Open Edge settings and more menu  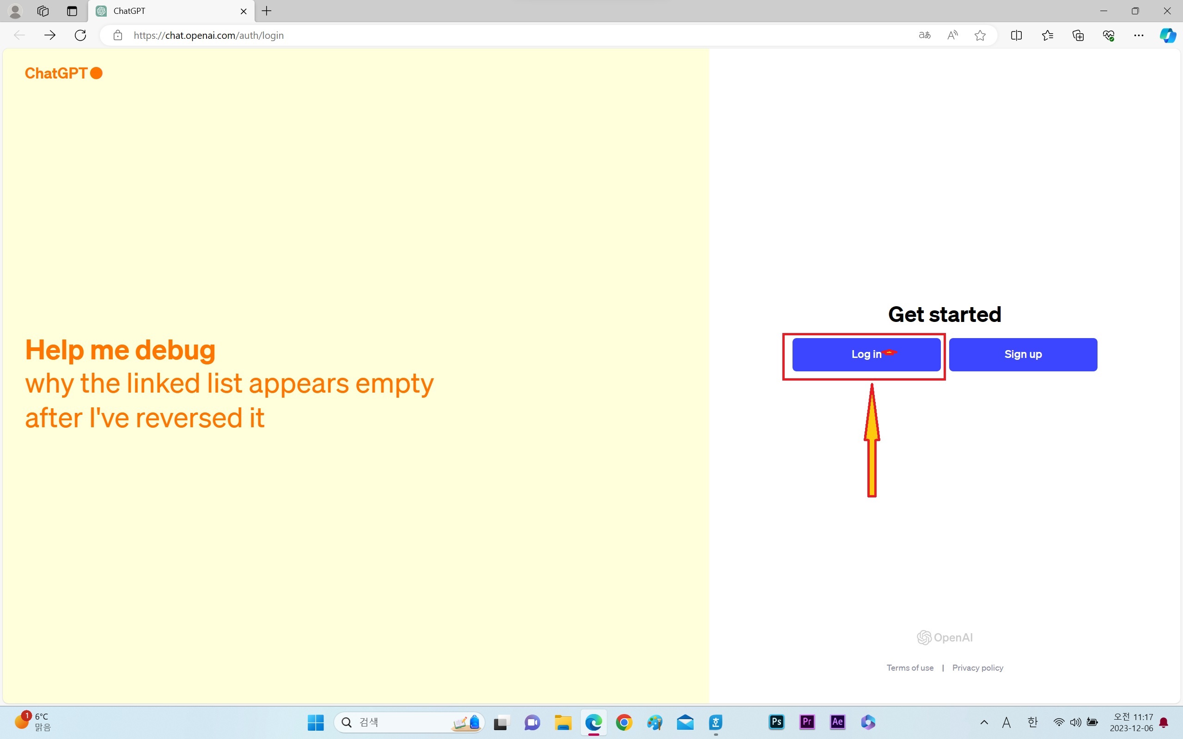pyautogui.click(x=1139, y=35)
